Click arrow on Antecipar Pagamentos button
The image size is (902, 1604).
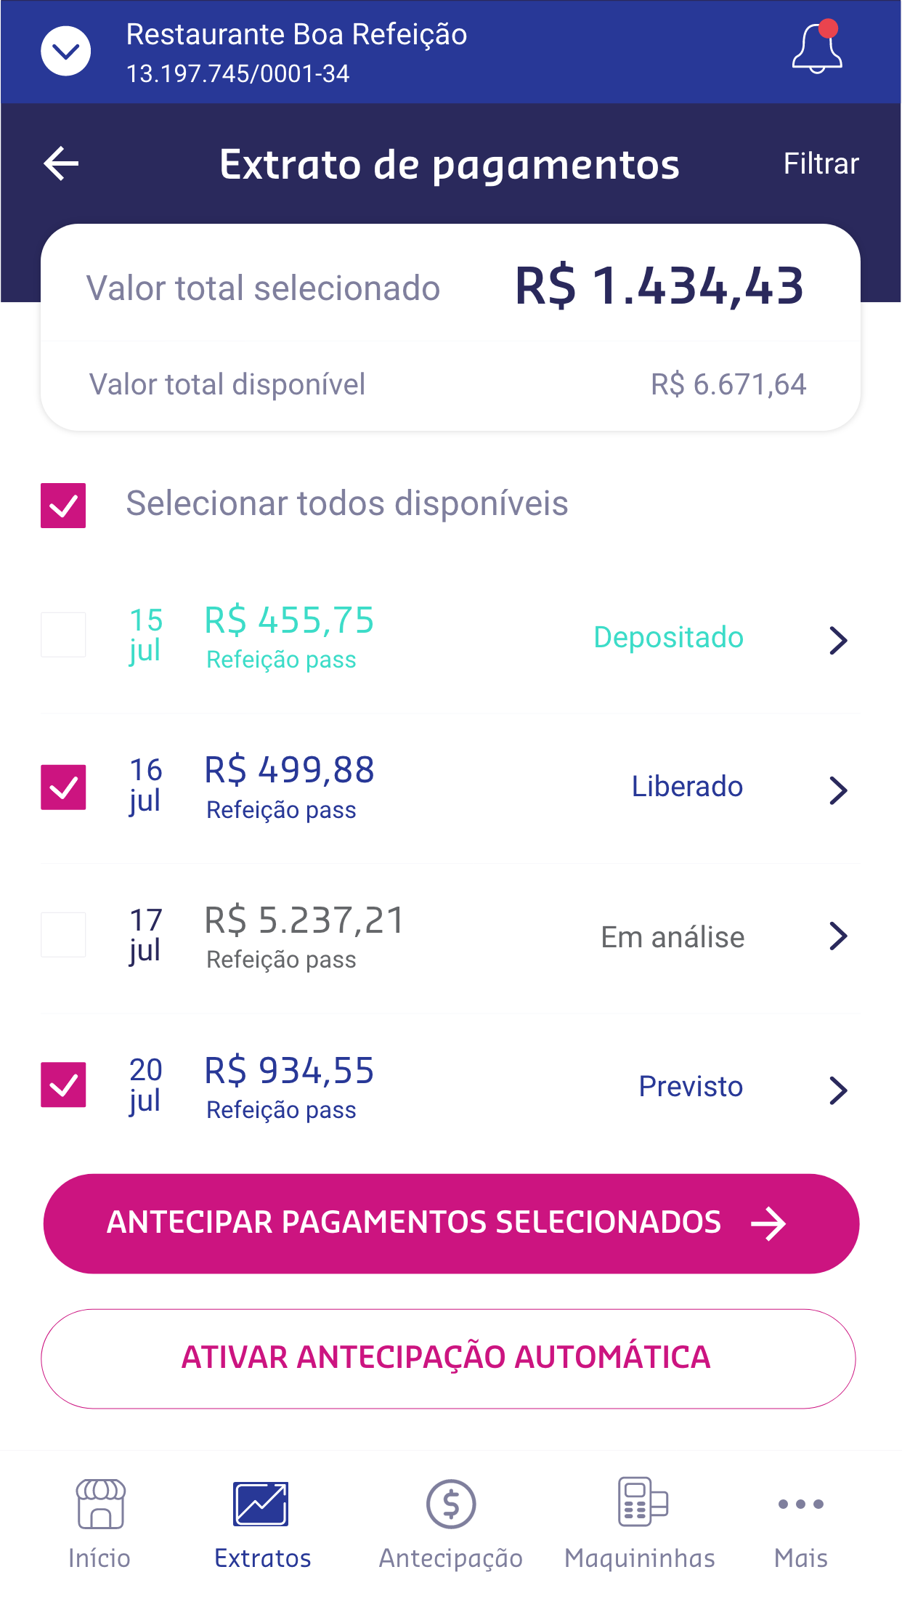click(x=768, y=1224)
